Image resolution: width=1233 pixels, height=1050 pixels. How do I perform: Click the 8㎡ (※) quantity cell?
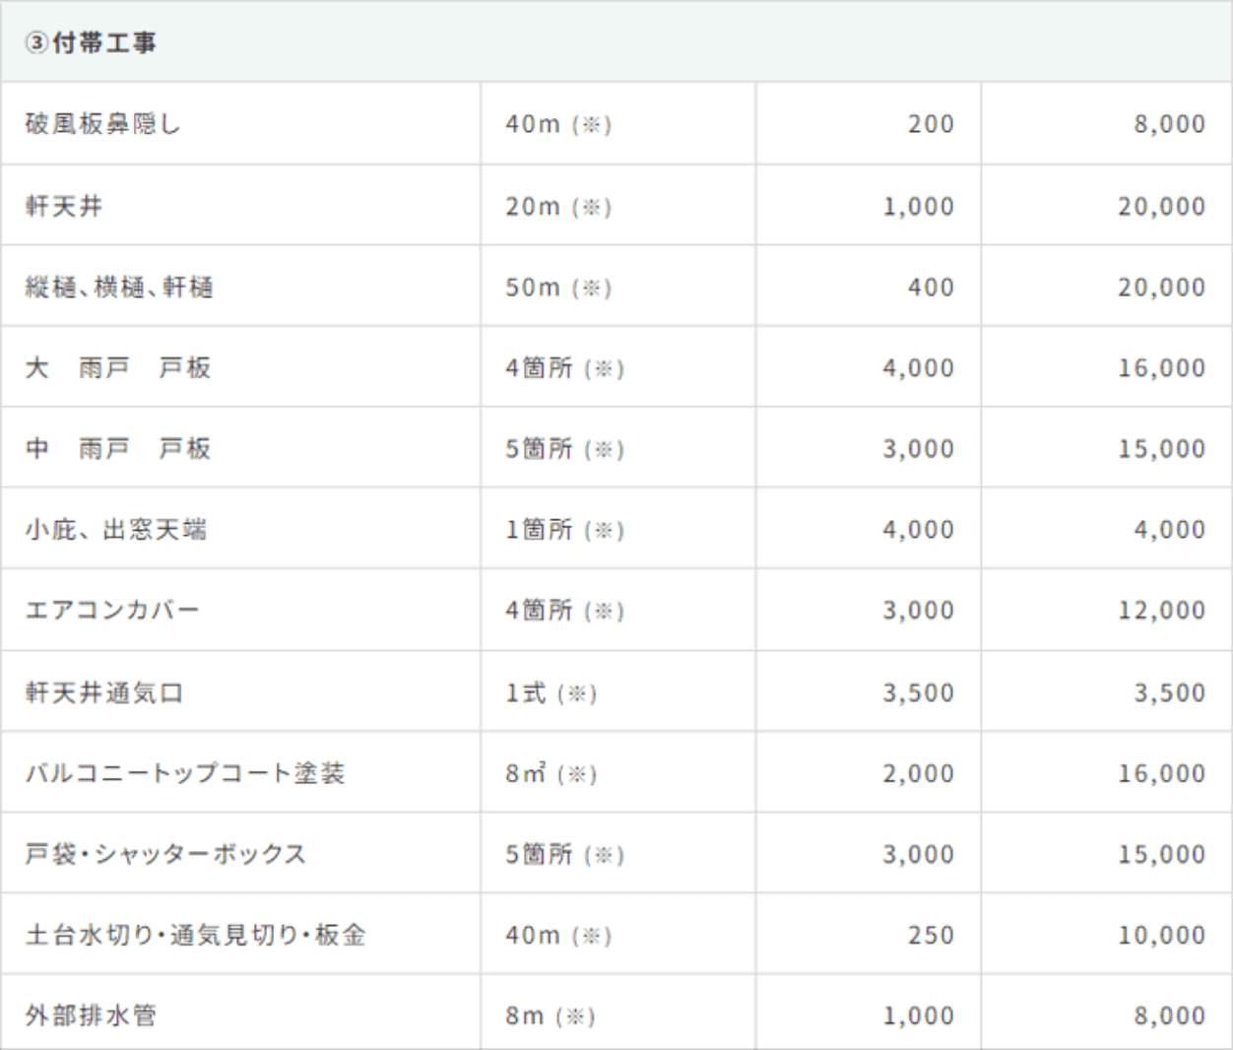[x=552, y=773]
